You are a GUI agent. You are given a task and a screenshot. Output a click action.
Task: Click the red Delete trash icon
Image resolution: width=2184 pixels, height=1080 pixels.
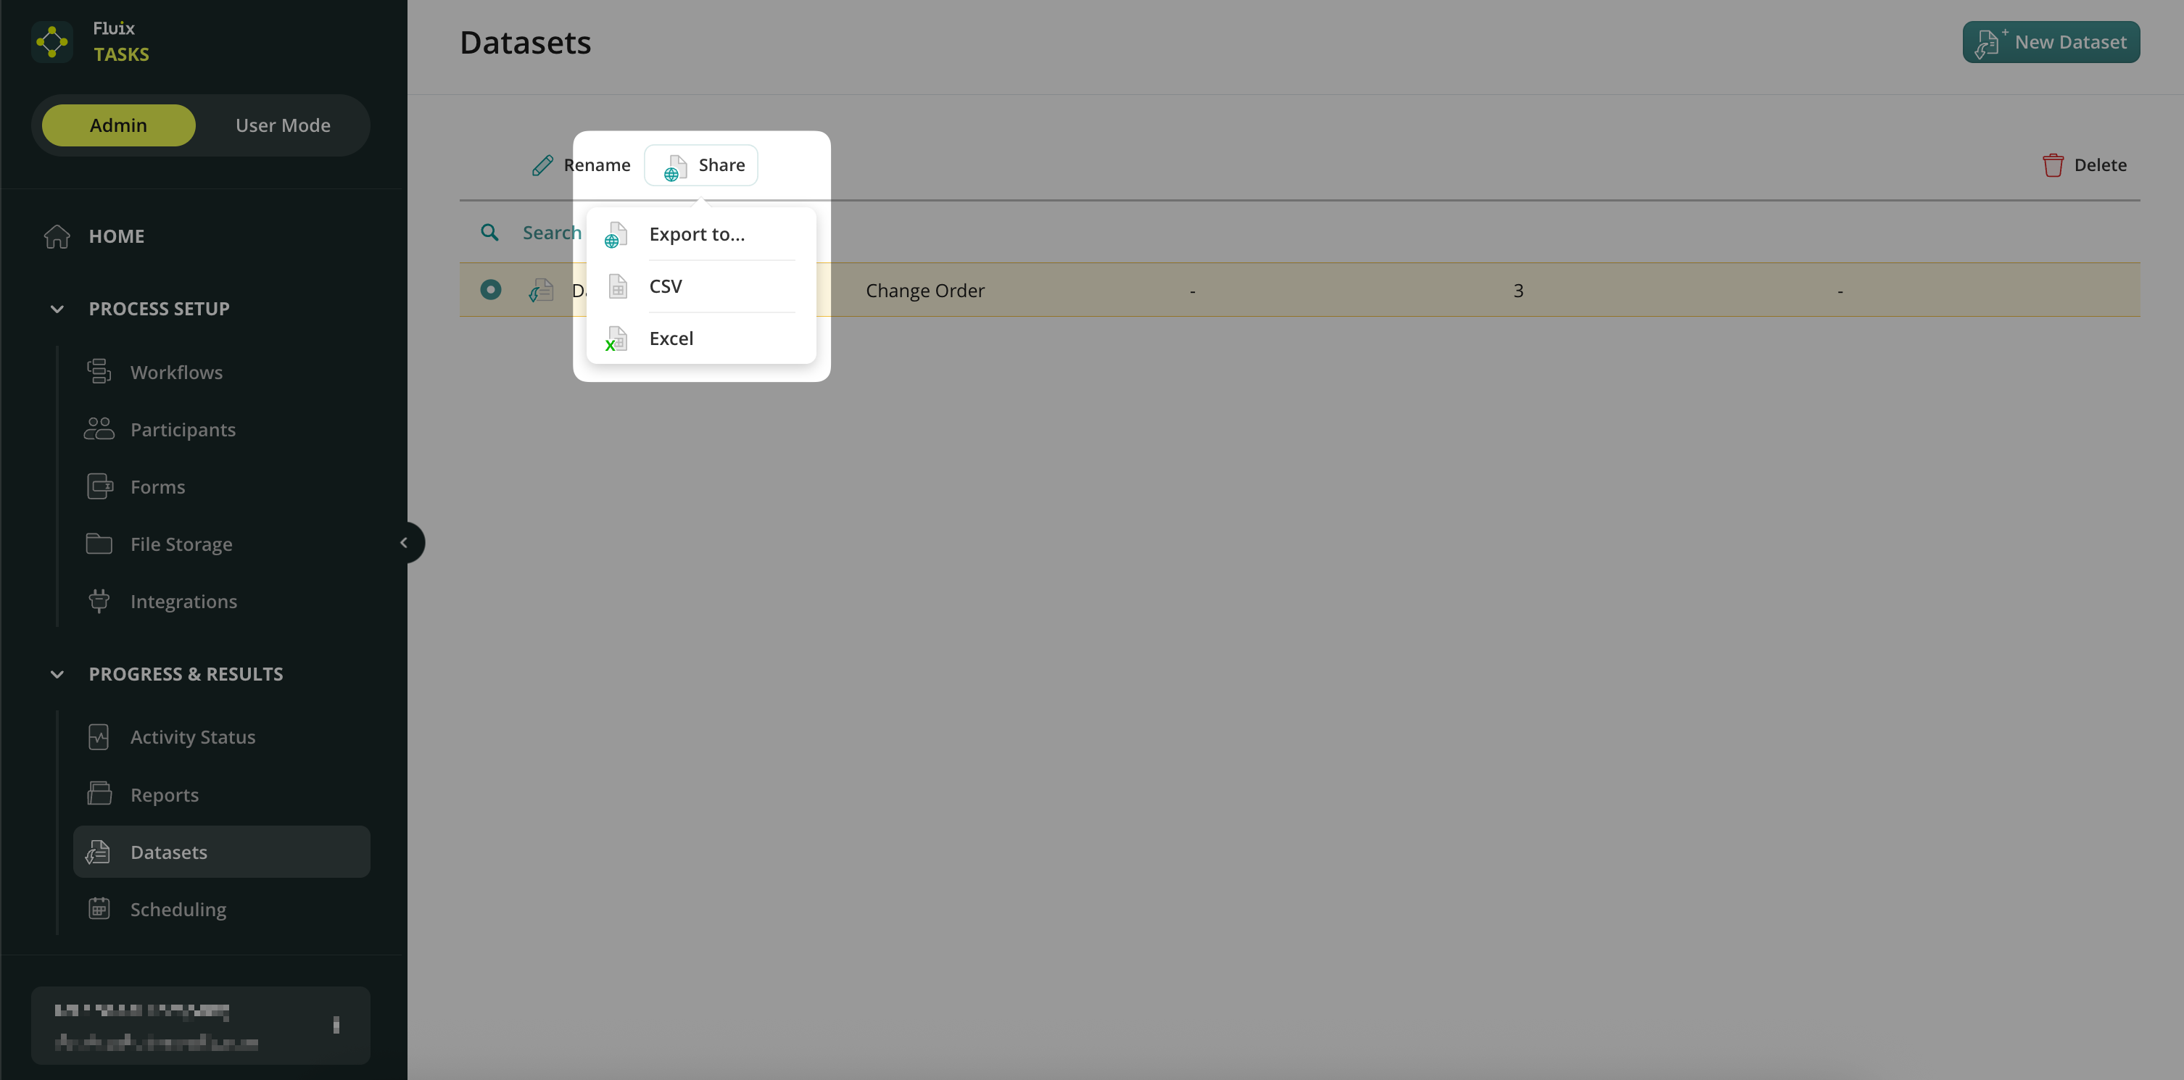pos(2053,165)
